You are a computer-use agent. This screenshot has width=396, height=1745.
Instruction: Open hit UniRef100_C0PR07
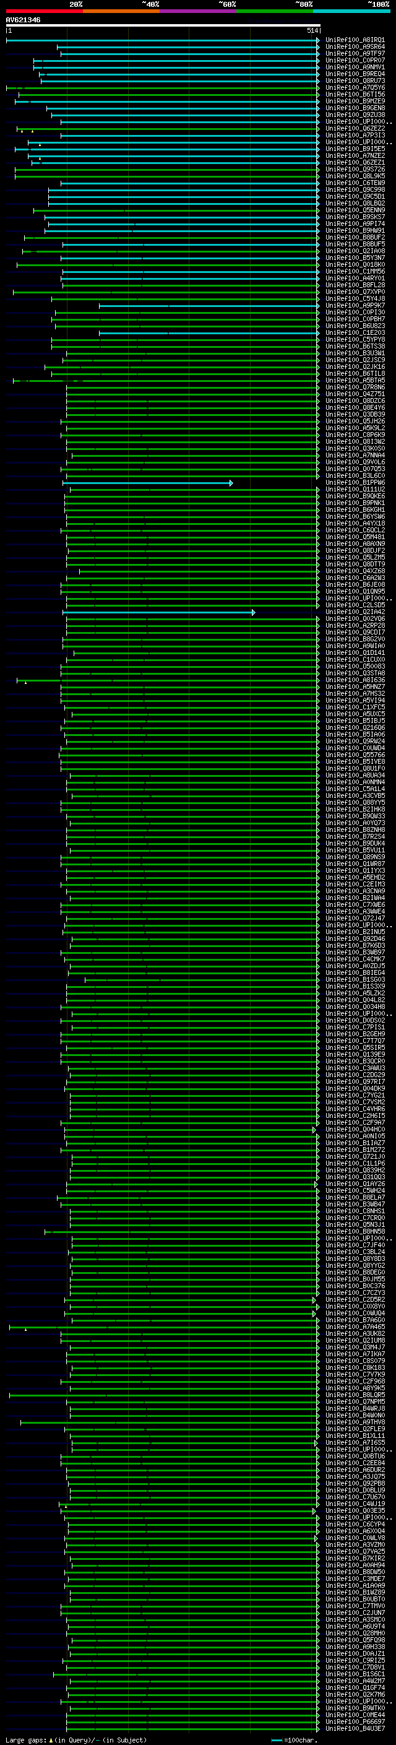click(x=355, y=60)
